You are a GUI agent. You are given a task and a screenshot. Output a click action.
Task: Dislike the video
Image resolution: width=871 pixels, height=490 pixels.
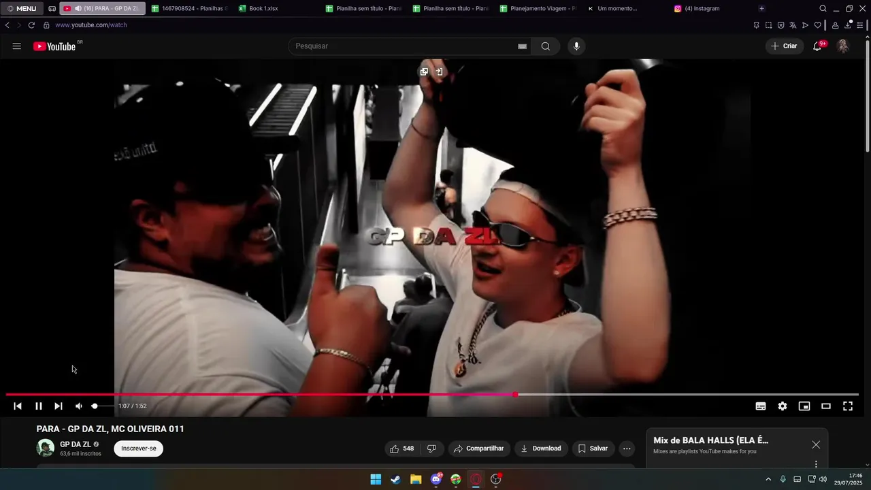(431, 448)
